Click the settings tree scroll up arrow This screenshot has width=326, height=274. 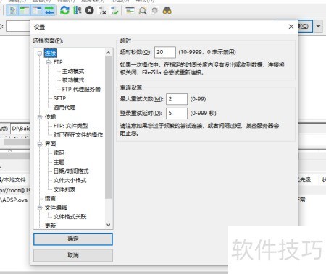point(109,53)
